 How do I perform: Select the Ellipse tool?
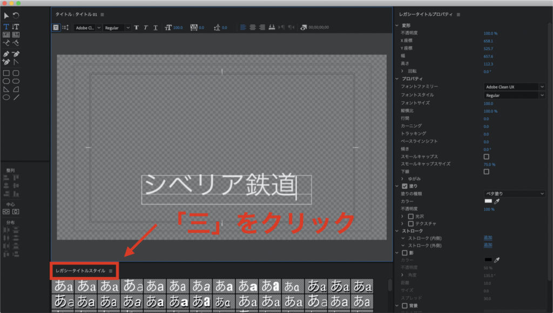pos(6,97)
